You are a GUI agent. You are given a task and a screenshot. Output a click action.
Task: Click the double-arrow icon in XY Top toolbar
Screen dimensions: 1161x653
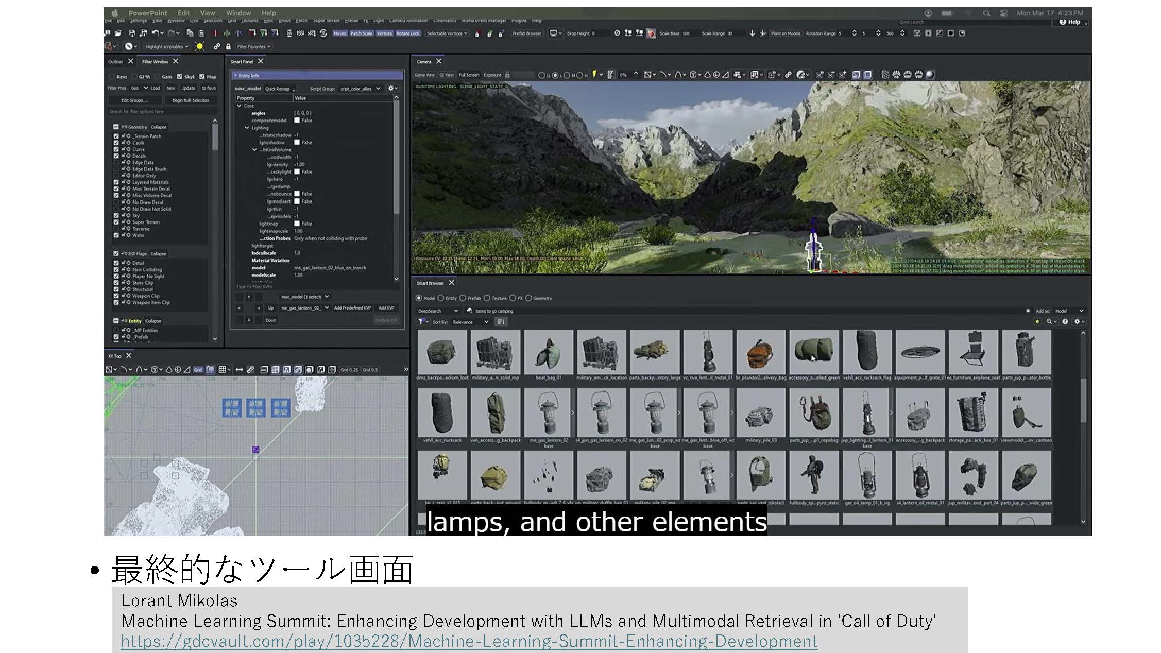pyautogui.click(x=239, y=370)
